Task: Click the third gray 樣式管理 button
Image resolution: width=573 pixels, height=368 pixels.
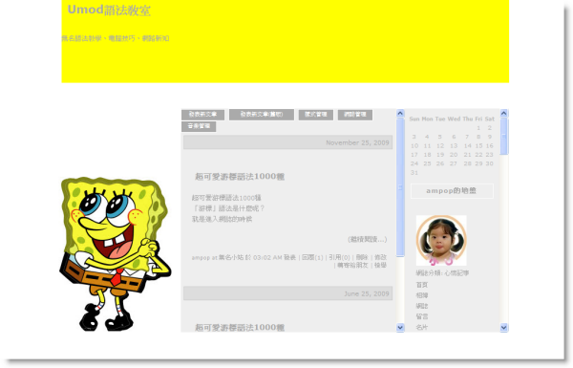Action: click(x=316, y=115)
